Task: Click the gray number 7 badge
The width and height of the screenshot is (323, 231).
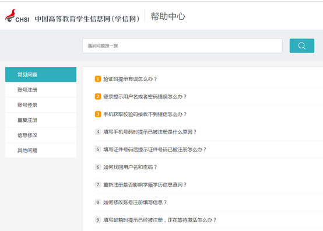Action: 98,185
